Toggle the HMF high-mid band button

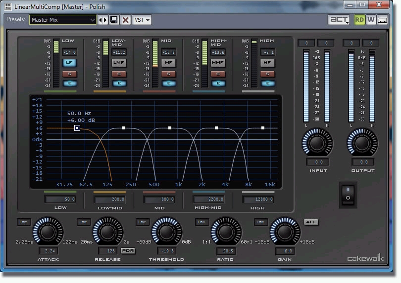(218, 63)
